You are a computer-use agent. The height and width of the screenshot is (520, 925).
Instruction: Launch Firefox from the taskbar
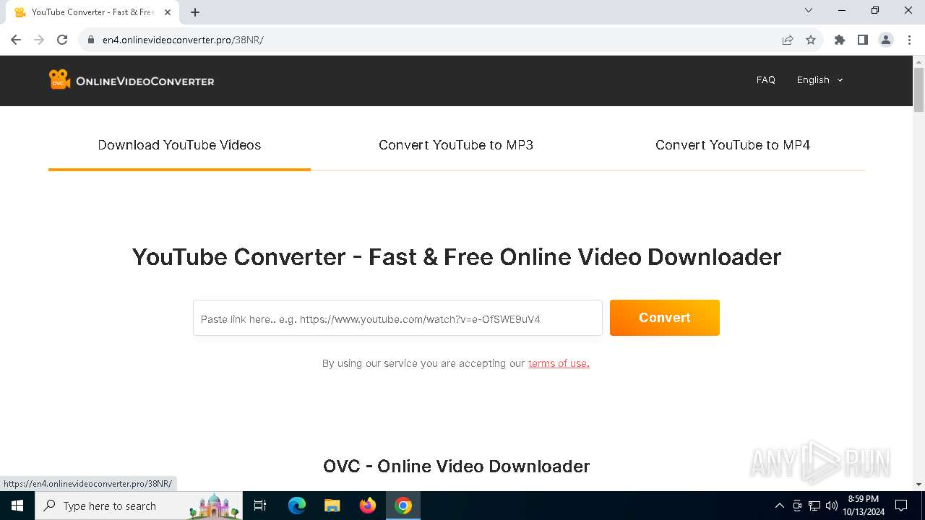[368, 506]
